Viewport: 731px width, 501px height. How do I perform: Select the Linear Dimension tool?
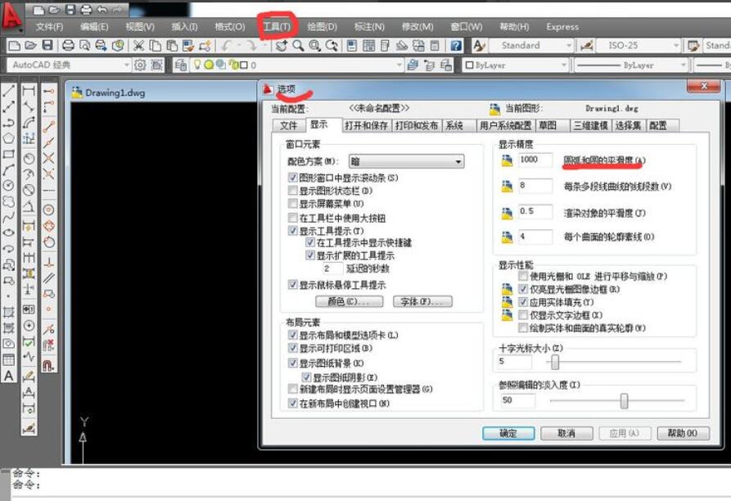pos(29,92)
